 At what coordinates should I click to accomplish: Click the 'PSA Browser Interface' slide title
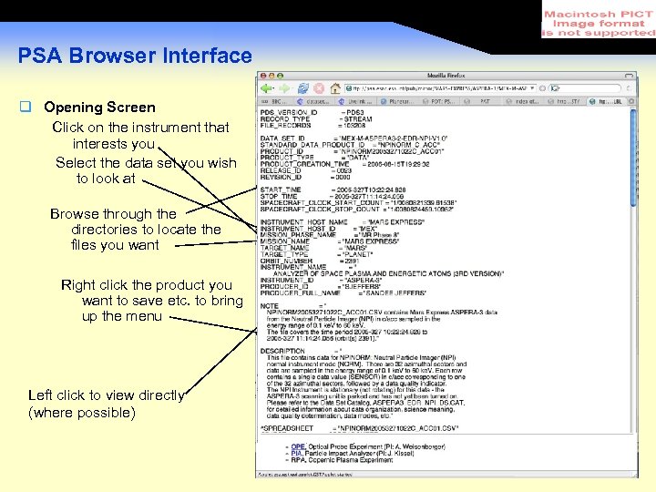[135, 56]
